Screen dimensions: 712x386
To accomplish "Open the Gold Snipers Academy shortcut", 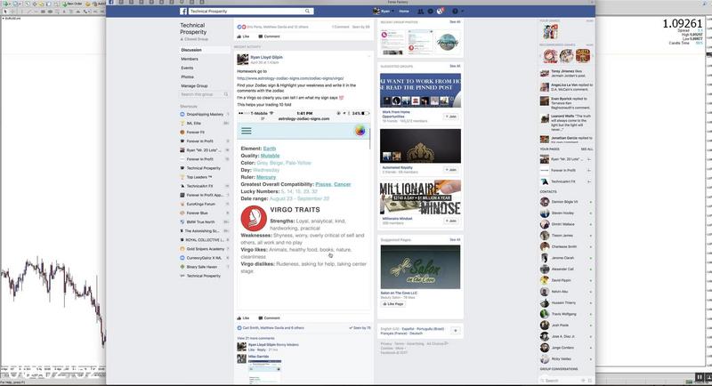I will [x=206, y=249].
